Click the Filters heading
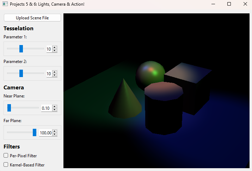The height and width of the screenshot is (171, 252). 12,147
